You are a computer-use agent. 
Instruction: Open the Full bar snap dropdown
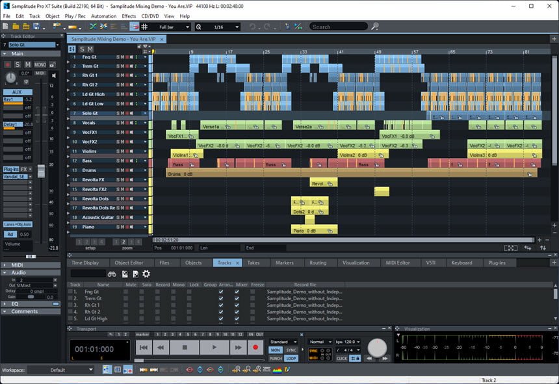(x=187, y=27)
